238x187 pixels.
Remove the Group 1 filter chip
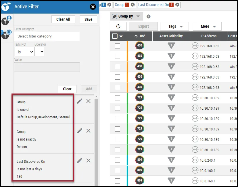point(133,5)
